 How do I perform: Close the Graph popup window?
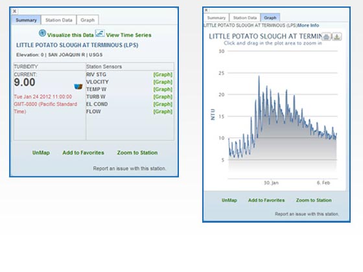coord(206,10)
